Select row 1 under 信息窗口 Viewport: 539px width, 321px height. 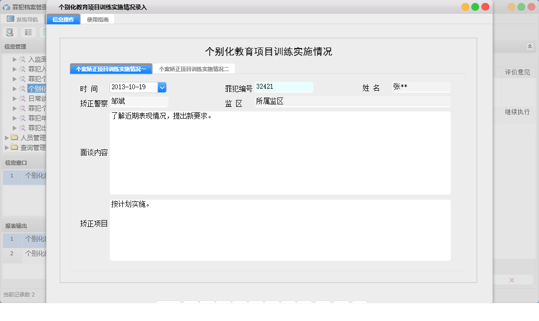(x=25, y=177)
